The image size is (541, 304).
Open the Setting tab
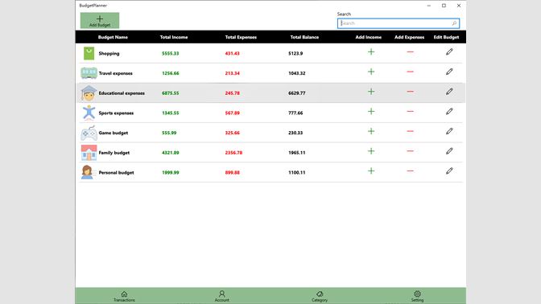[x=417, y=296]
